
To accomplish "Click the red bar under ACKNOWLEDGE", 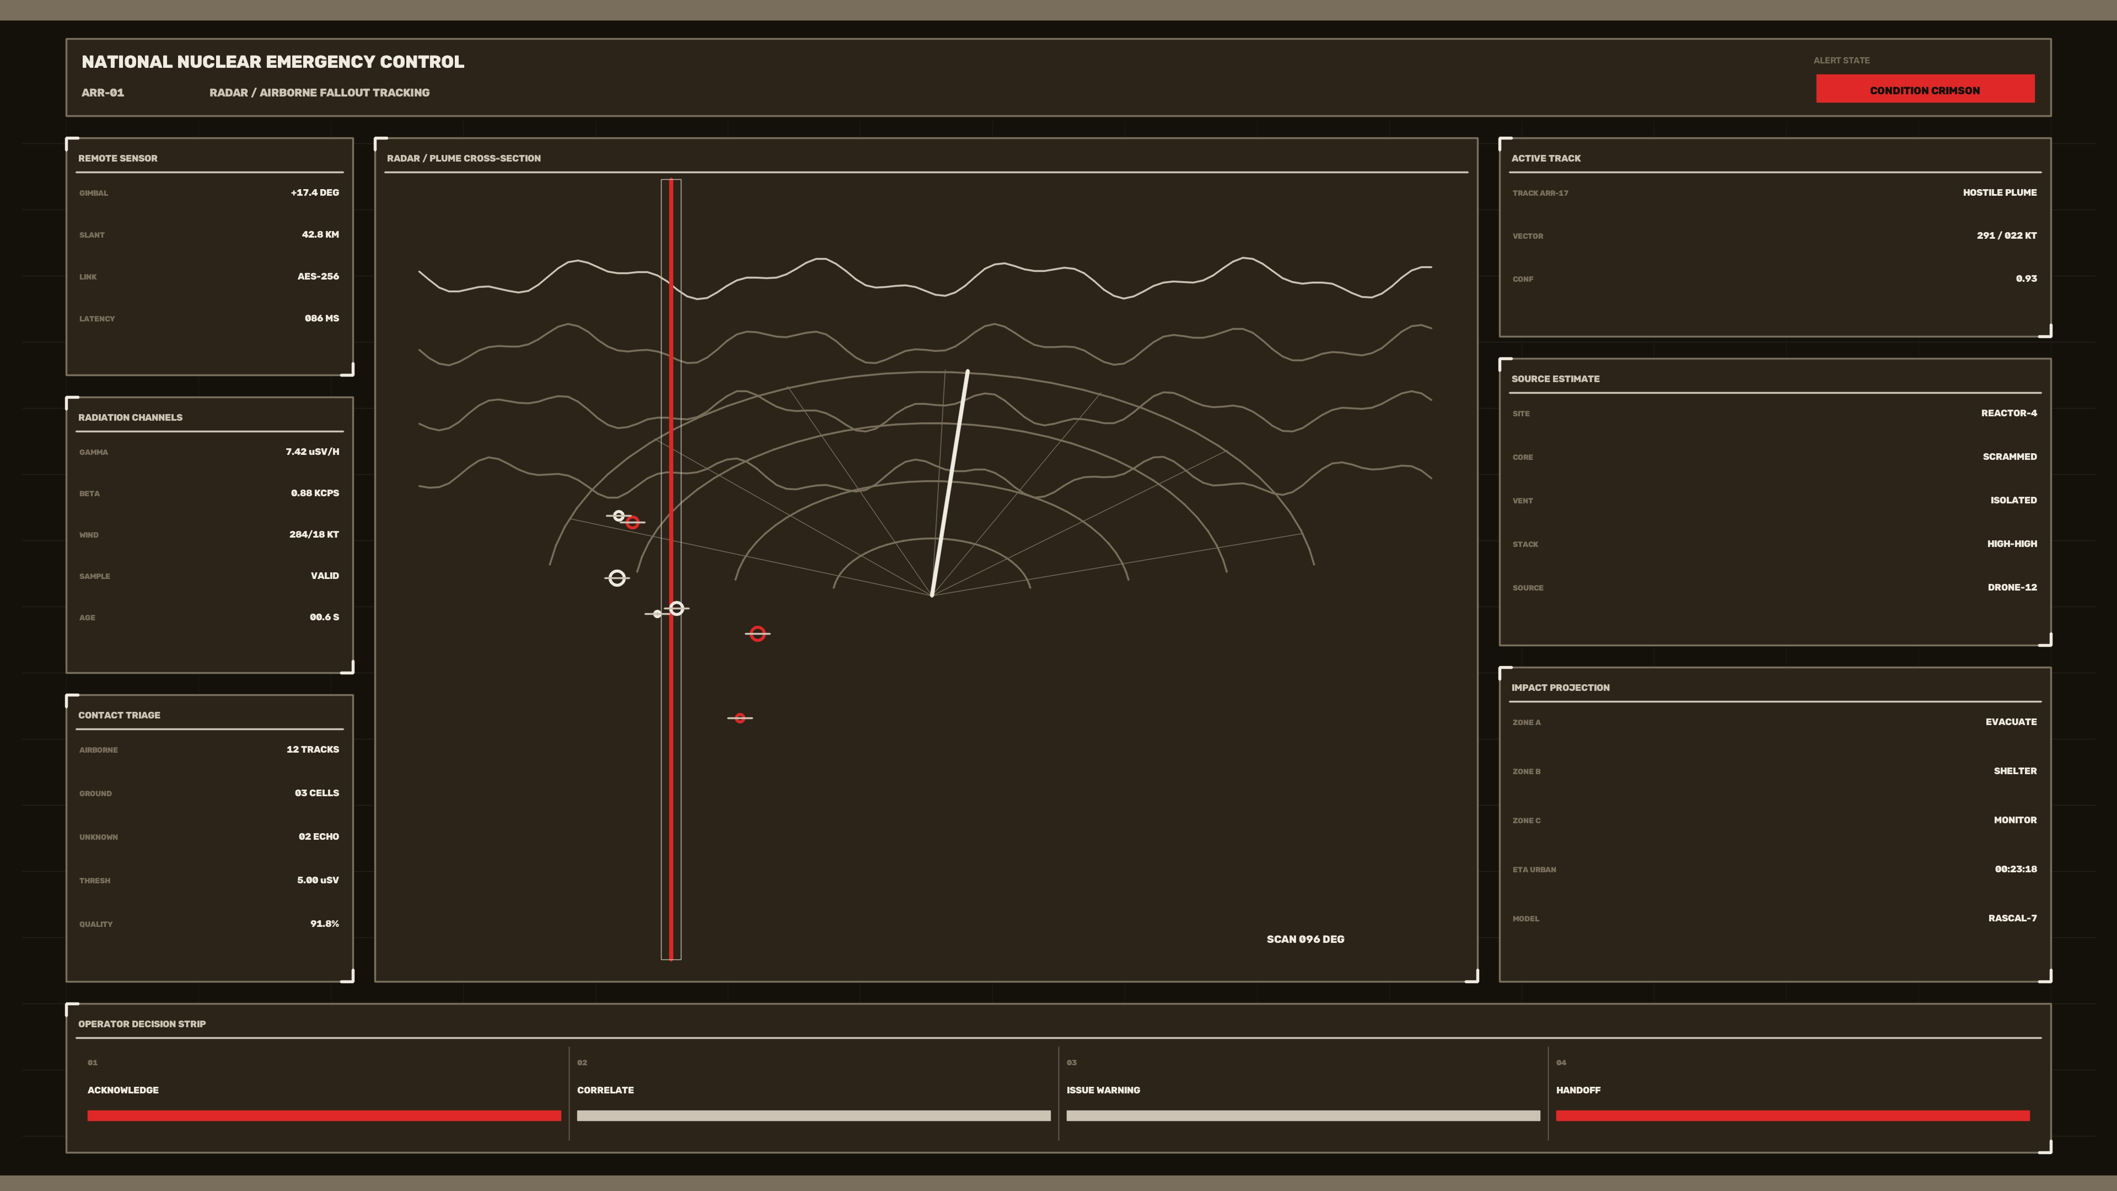I will pos(324,1116).
